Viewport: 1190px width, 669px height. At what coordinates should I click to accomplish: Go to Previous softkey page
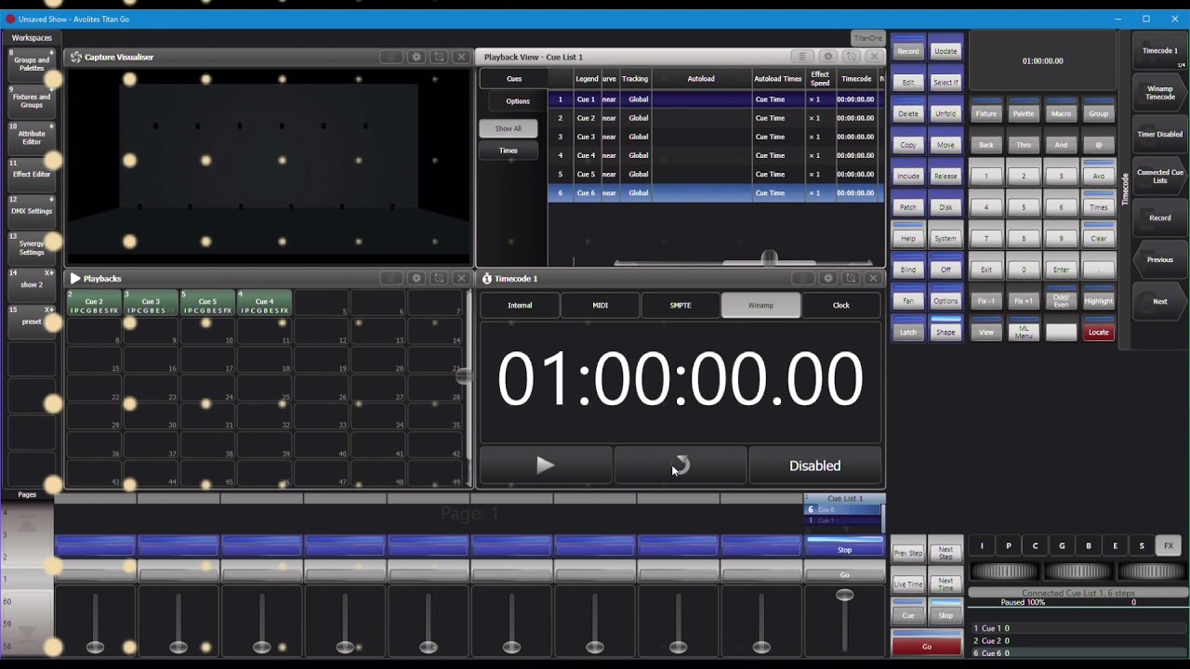(x=1160, y=259)
